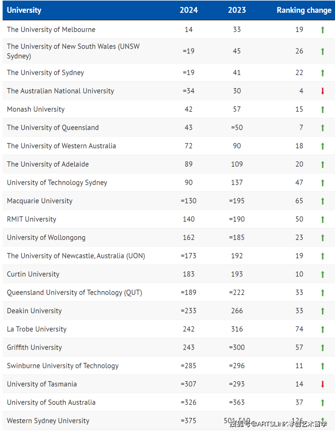Image resolution: width=335 pixels, height=431 pixels.
Task: Select Griffith University in the list
Action: tap(34, 348)
